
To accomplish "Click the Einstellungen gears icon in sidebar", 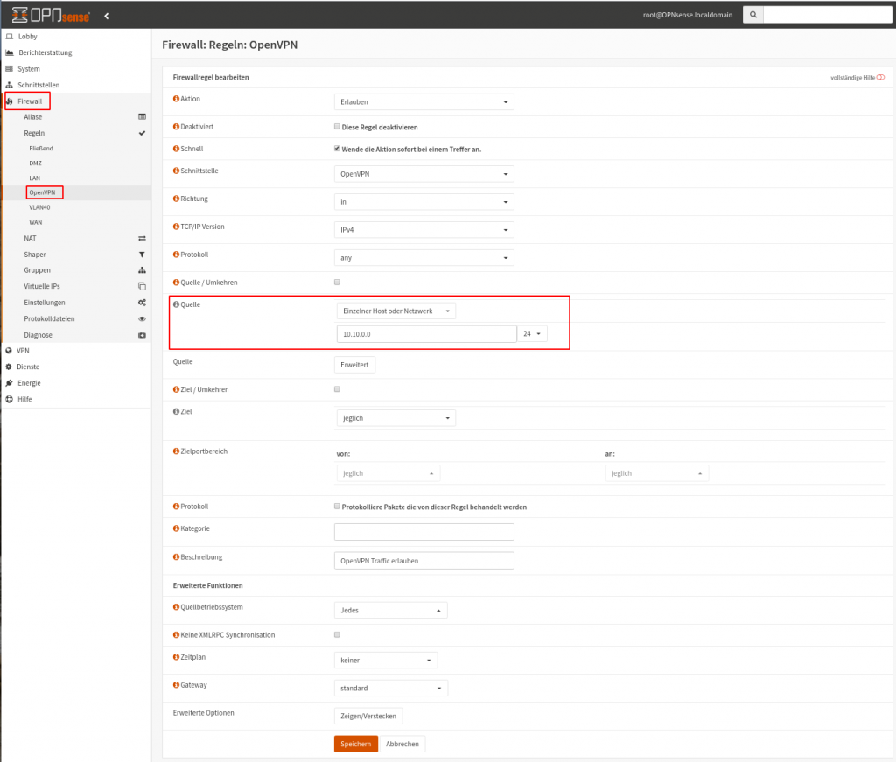I will (142, 303).
